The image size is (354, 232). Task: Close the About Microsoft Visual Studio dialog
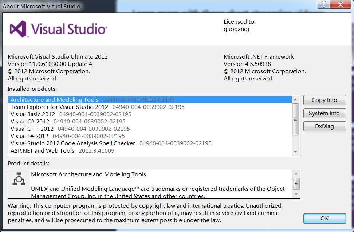click(341, 4)
